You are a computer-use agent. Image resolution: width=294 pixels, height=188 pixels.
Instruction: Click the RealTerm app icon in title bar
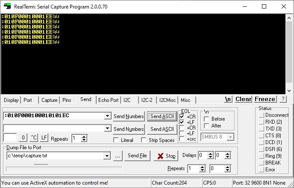[x=7, y=7]
